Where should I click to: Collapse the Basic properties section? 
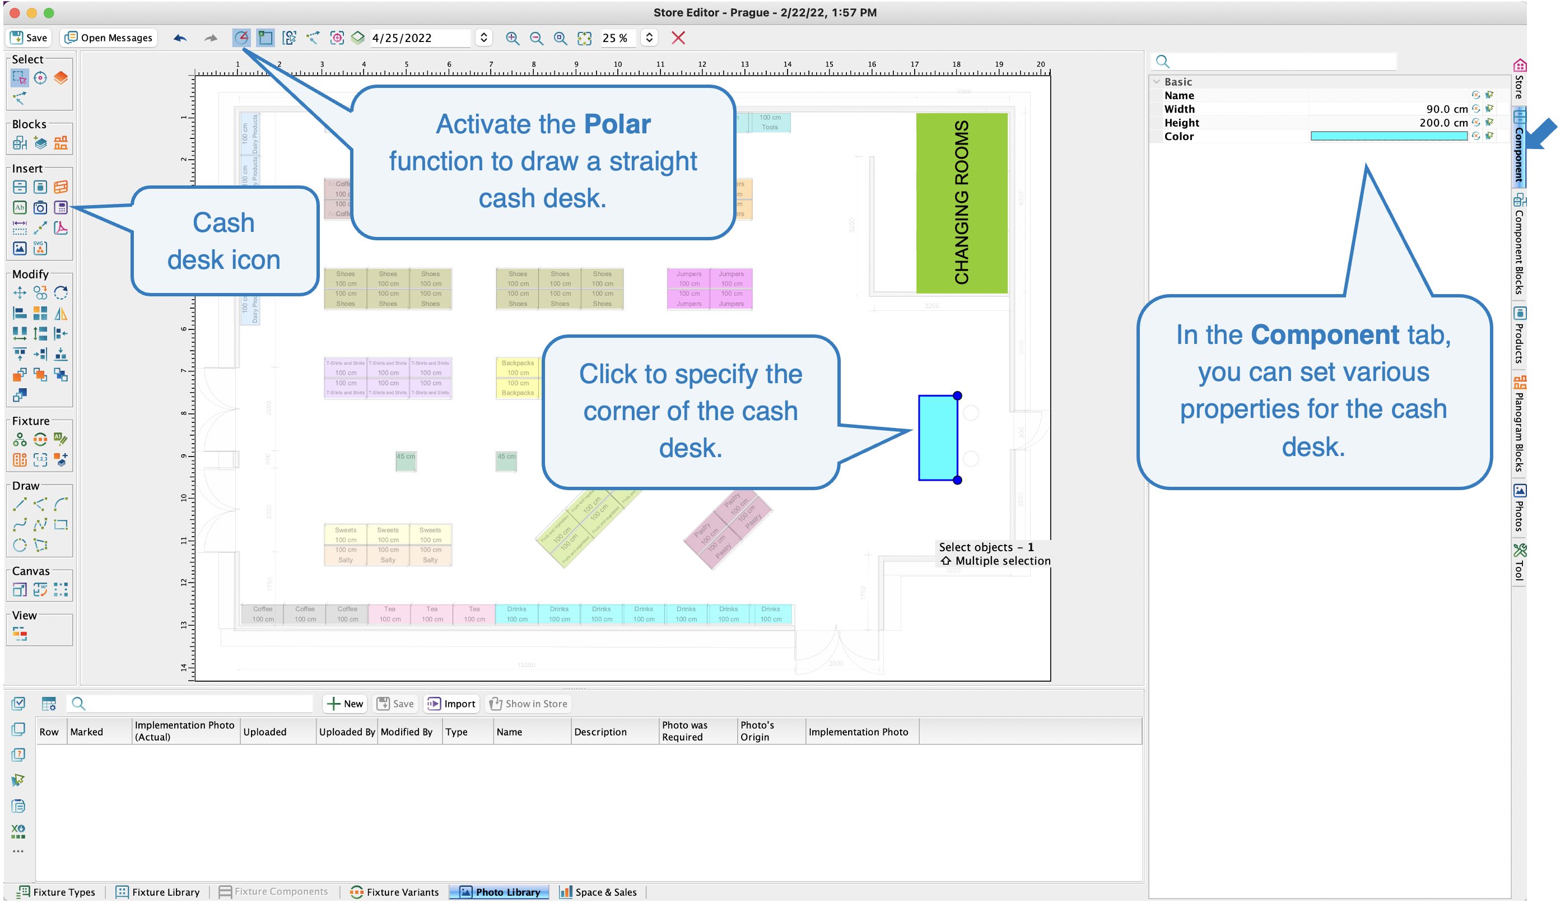coord(1157,81)
